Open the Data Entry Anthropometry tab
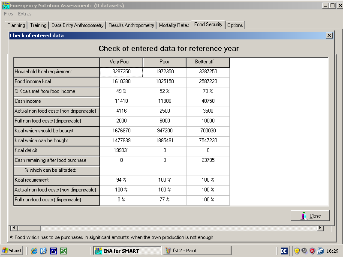343x257 pixels. tap(77, 25)
